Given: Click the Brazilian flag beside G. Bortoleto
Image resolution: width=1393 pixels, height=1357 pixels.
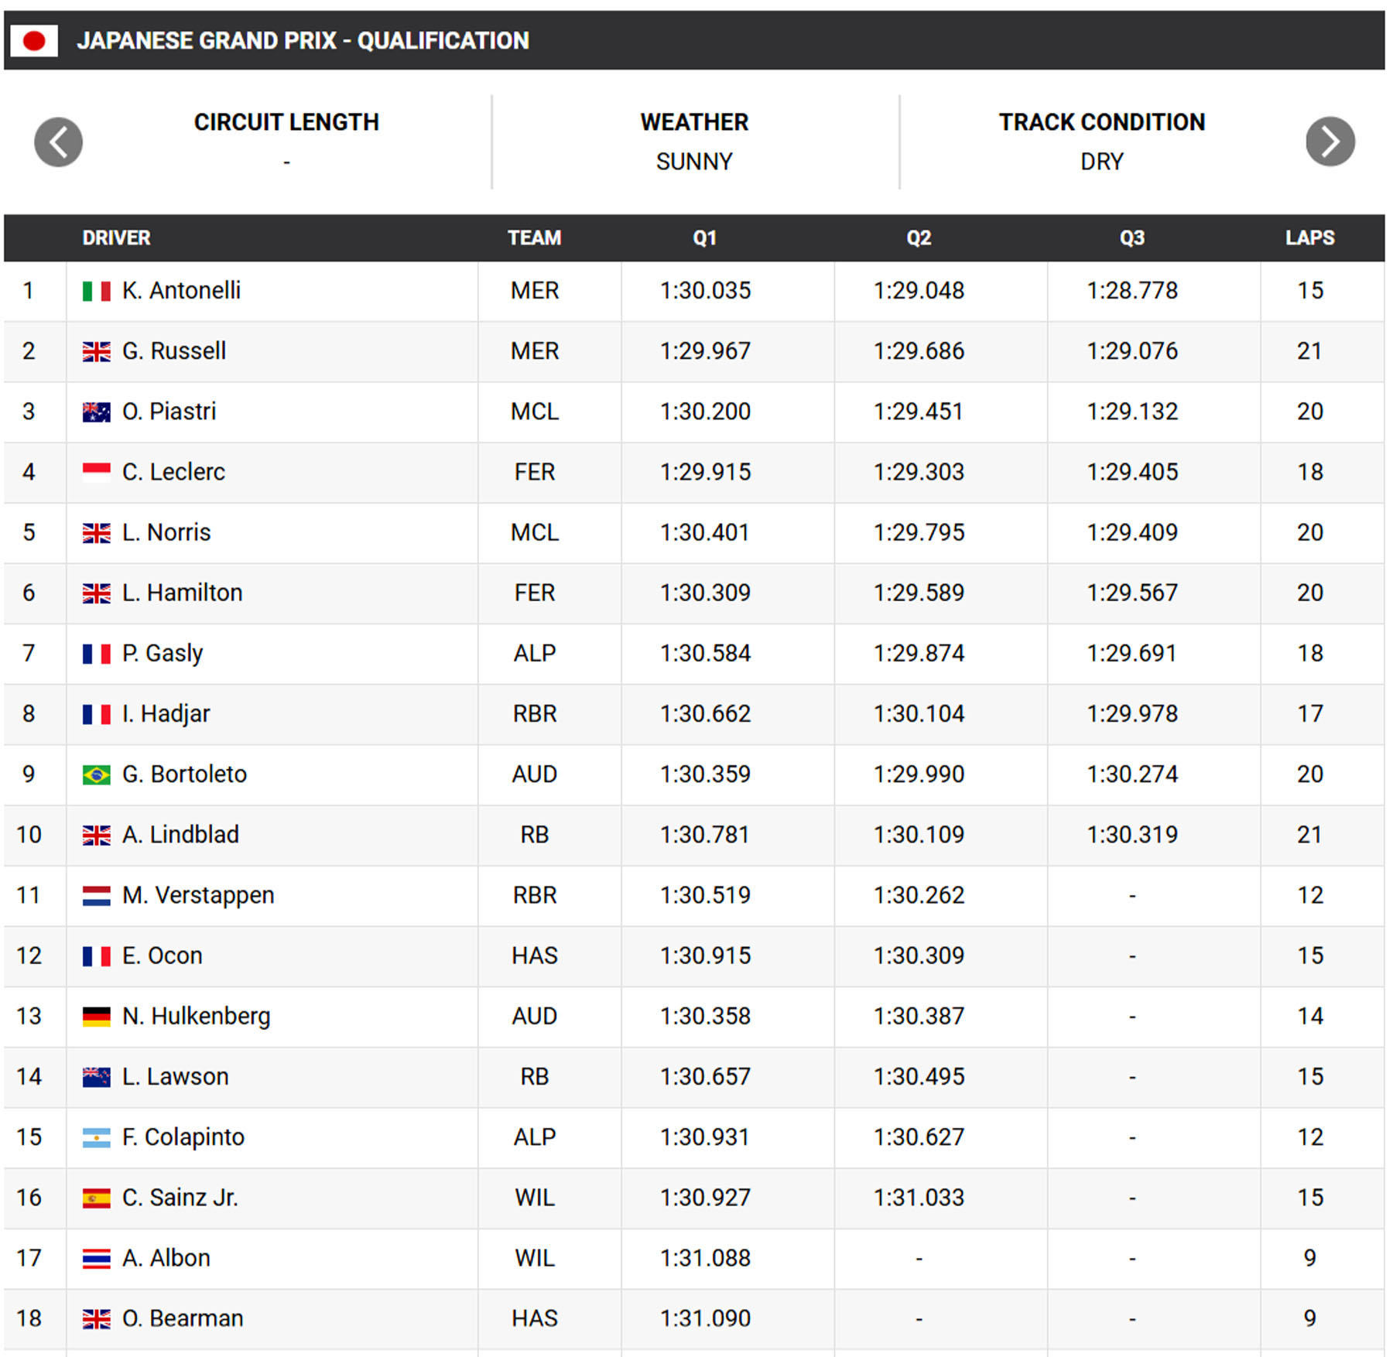Looking at the screenshot, I should pos(96,774).
